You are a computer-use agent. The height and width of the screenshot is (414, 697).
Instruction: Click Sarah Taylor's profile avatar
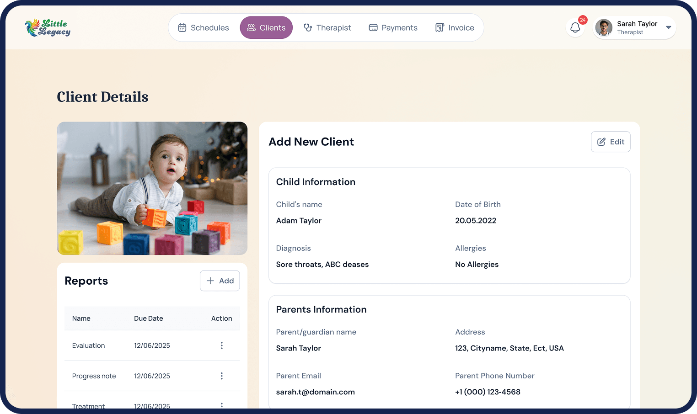(604, 28)
